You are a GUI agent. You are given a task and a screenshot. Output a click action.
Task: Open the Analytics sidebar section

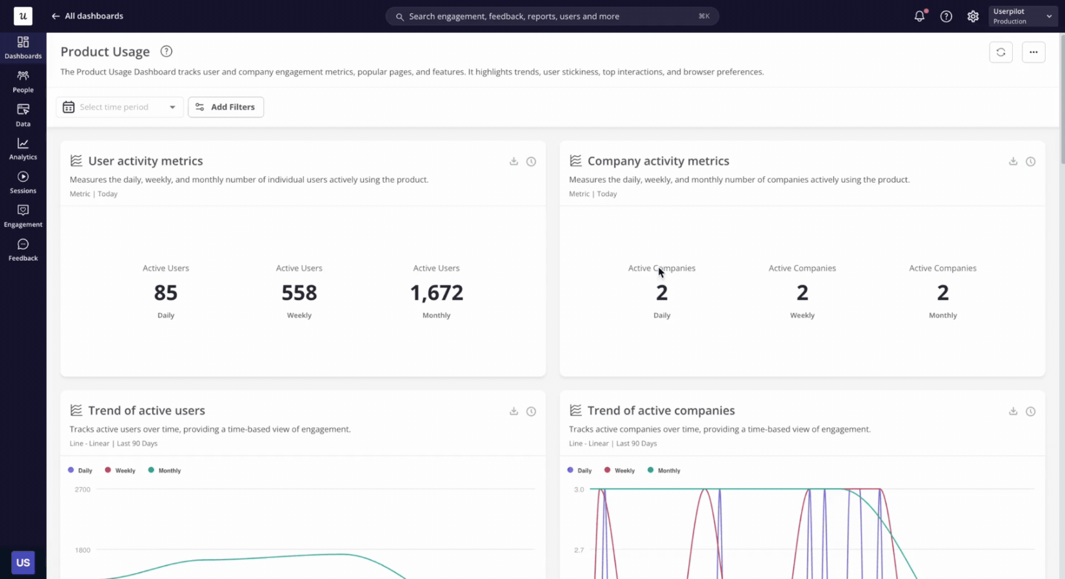tap(23, 149)
